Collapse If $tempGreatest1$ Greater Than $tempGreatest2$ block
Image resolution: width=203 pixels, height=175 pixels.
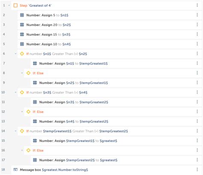click(x=15, y=131)
